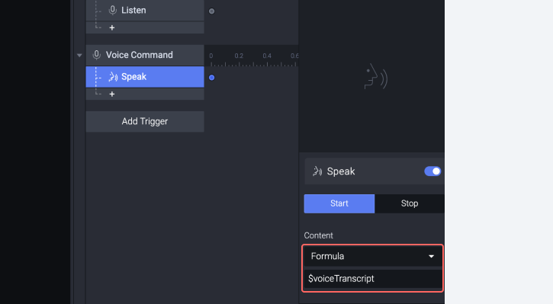The width and height of the screenshot is (553, 304).
Task: Add a response below Speak with plus
Action: pyautogui.click(x=112, y=94)
